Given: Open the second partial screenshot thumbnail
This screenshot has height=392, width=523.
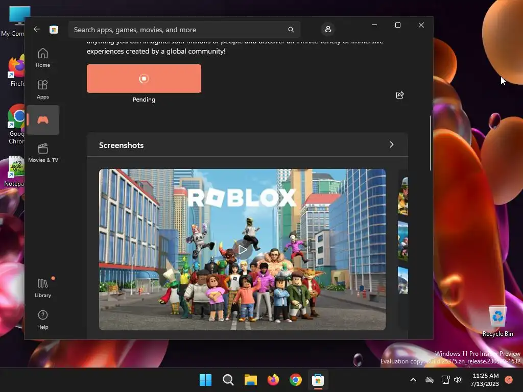Looking at the screenshot, I should 403,241.
